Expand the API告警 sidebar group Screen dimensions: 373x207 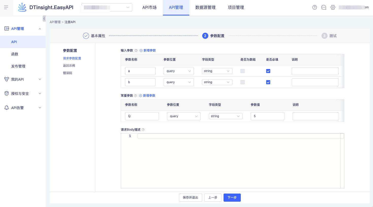[x=40, y=108]
